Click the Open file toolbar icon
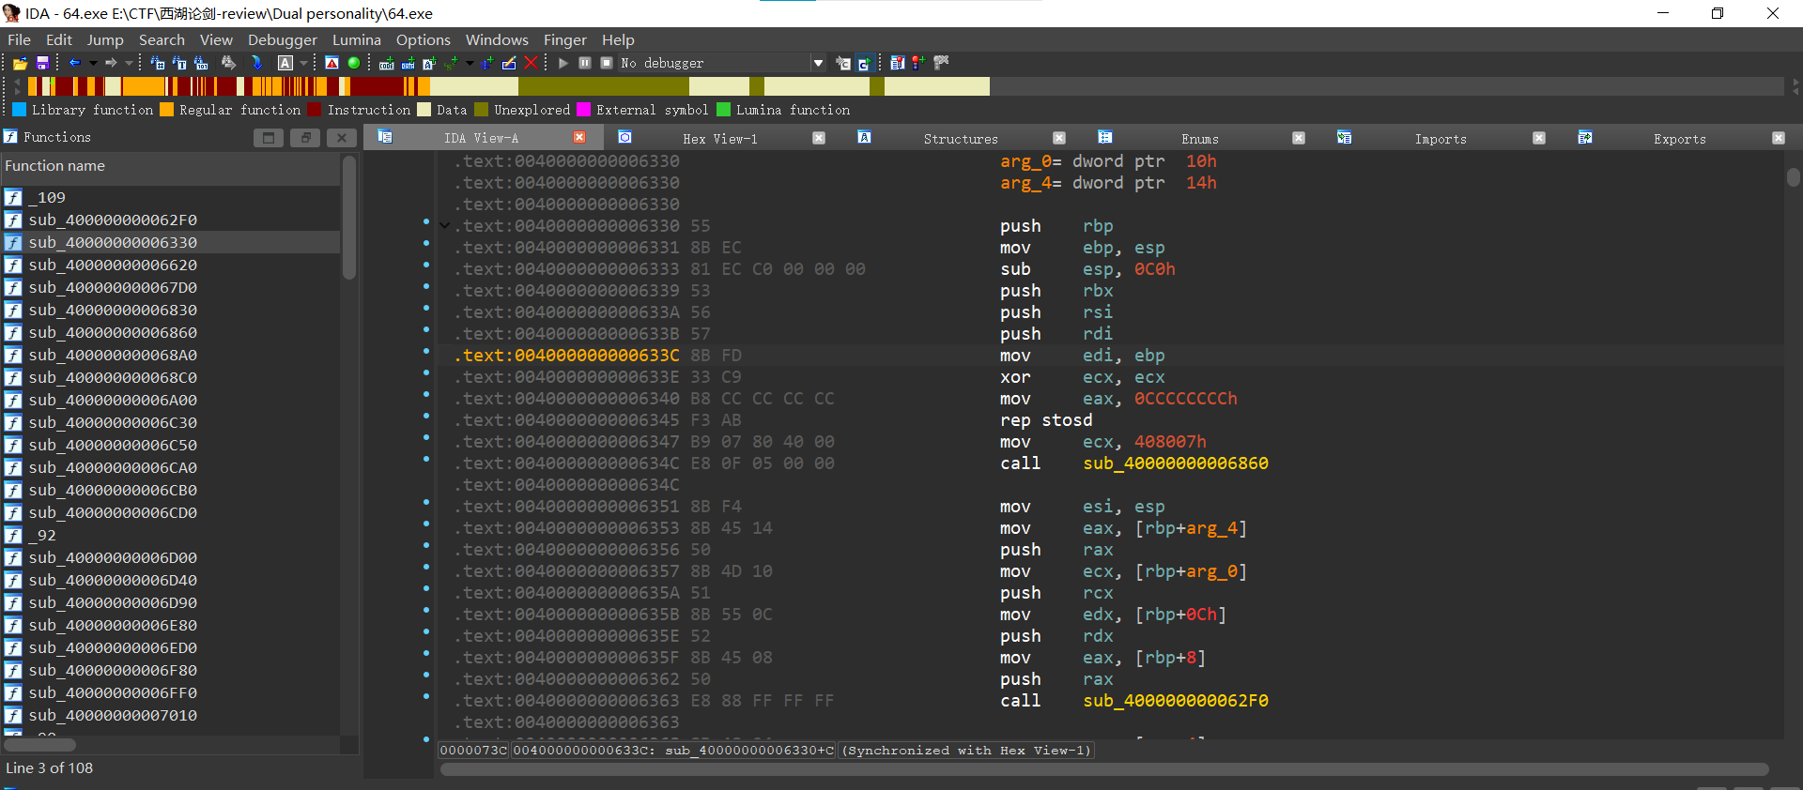1803x790 pixels. pos(20,63)
